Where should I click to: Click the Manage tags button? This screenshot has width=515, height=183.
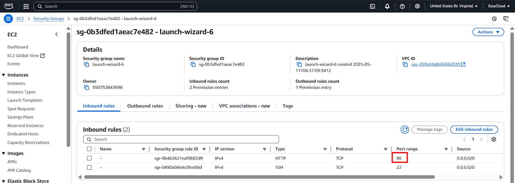pos(430,129)
